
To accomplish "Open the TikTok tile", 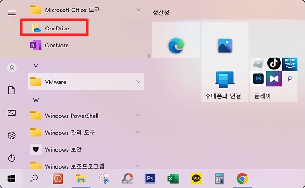I will 274,64.
